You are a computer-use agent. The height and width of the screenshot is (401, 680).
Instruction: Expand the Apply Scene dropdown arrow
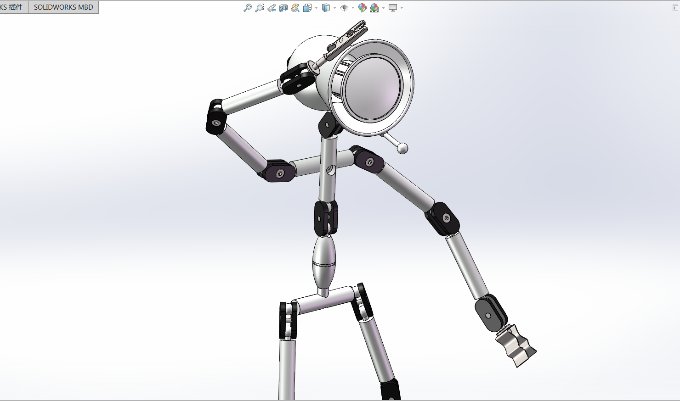click(x=383, y=8)
